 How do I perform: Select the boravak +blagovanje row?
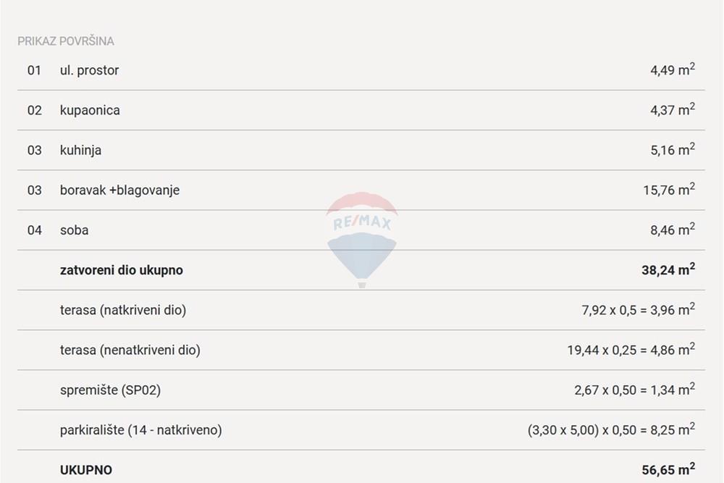click(x=361, y=190)
